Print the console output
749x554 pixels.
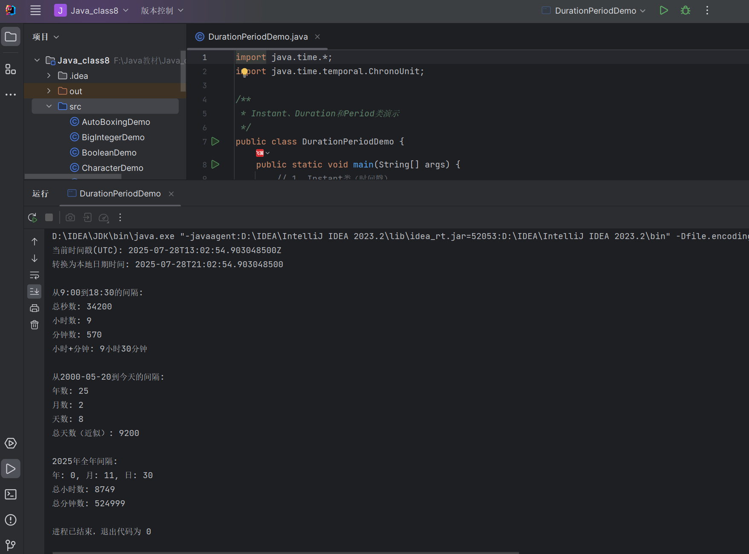point(35,308)
